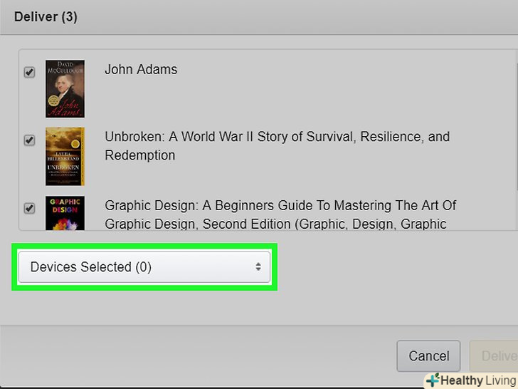Click the Graphic Design book cover

point(65,212)
